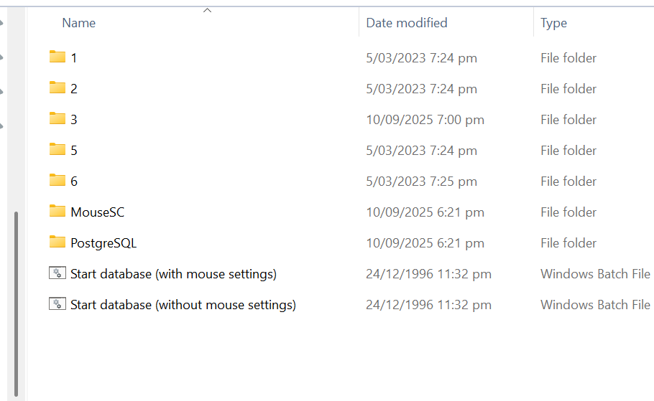Sort files by the Name column header

[x=79, y=23]
